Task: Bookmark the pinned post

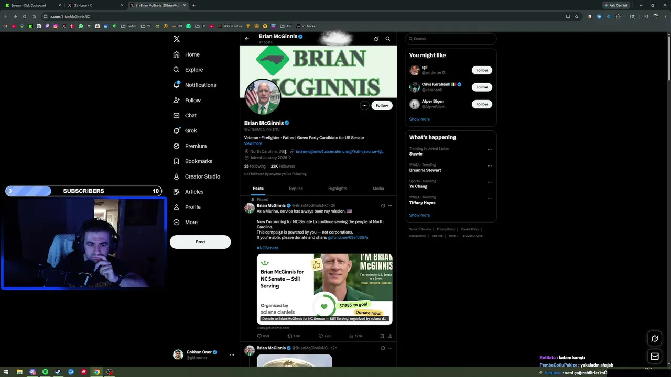Action: pyautogui.click(x=382, y=336)
